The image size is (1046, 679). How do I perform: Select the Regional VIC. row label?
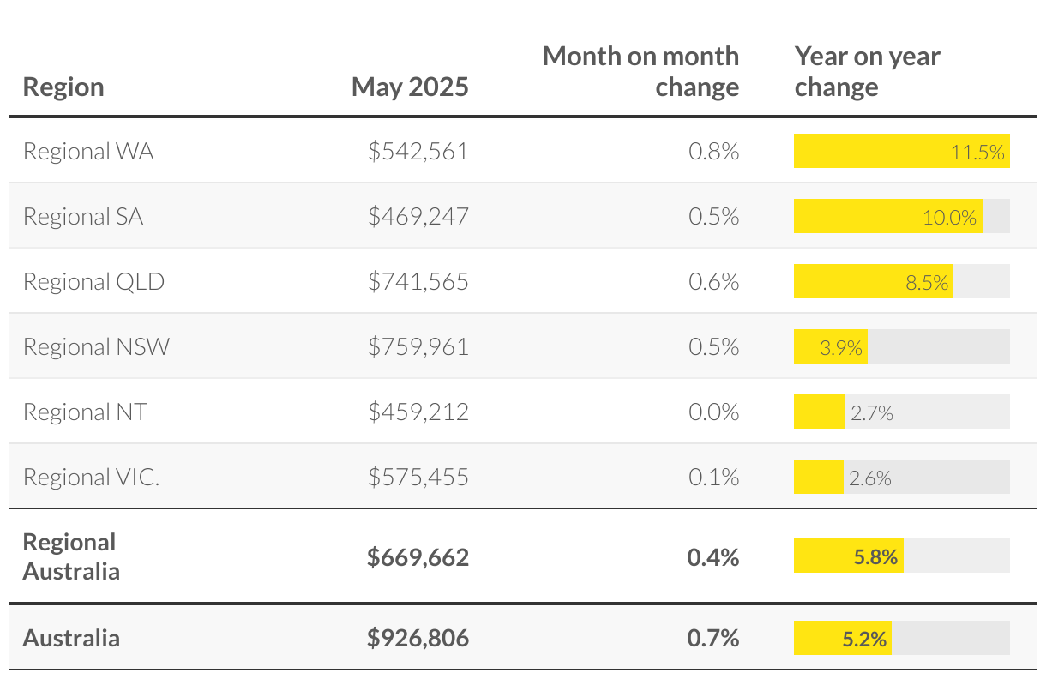(91, 478)
